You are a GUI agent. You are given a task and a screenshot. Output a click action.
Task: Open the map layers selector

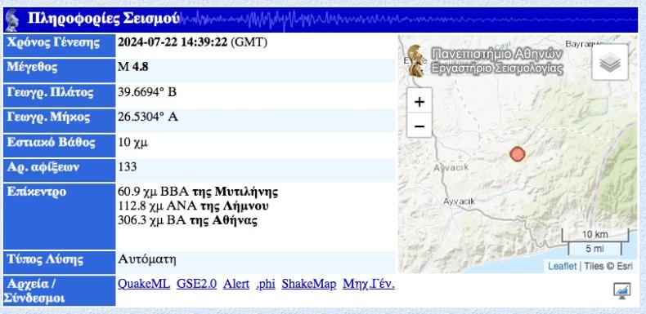pyautogui.click(x=610, y=62)
